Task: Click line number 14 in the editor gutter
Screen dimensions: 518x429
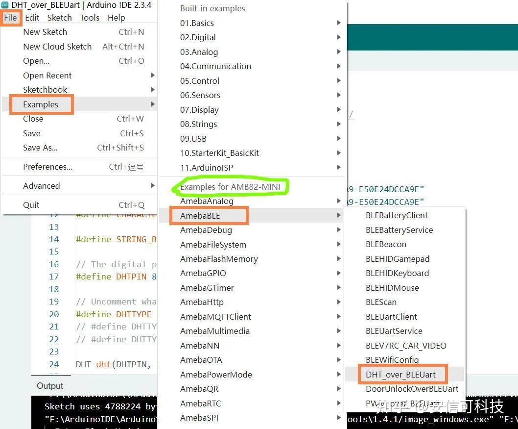Action: point(54,239)
